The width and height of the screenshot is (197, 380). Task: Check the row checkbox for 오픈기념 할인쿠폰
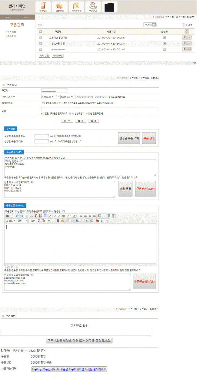coord(40,38)
